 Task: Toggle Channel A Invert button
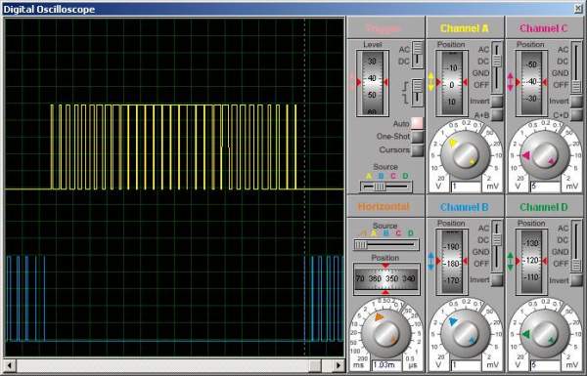coord(497,102)
